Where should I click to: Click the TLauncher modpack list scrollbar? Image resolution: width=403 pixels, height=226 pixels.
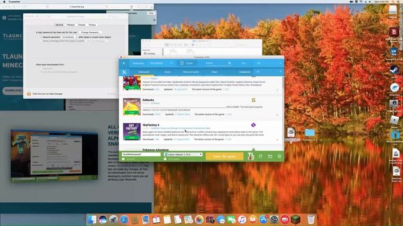[283, 82]
